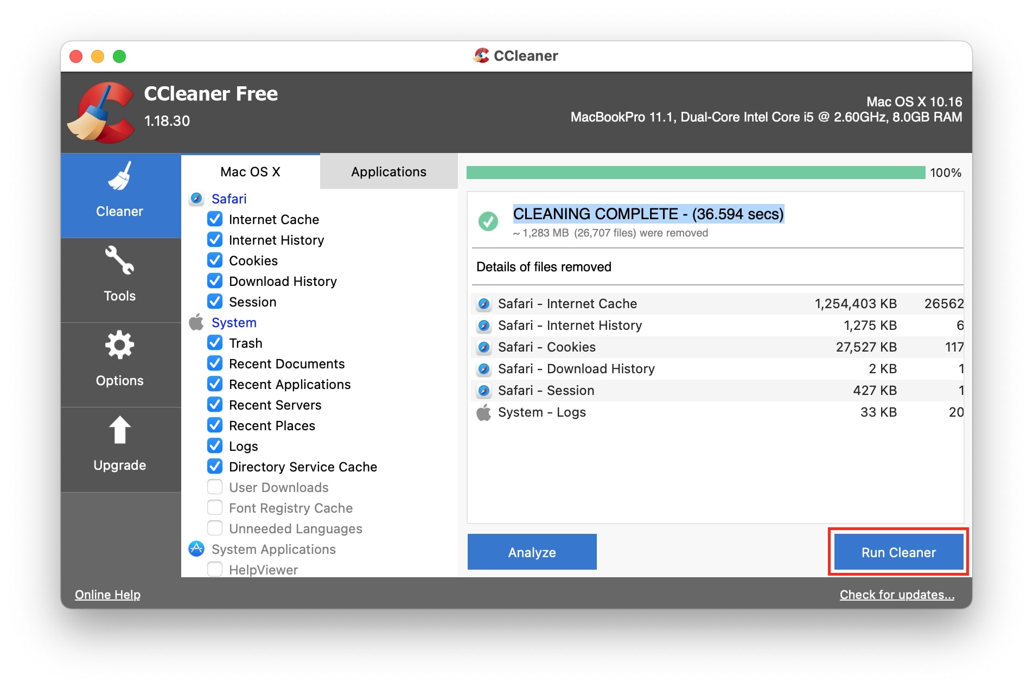Click Check for updates link
Screen dimensions: 1033x689
(897, 595)
